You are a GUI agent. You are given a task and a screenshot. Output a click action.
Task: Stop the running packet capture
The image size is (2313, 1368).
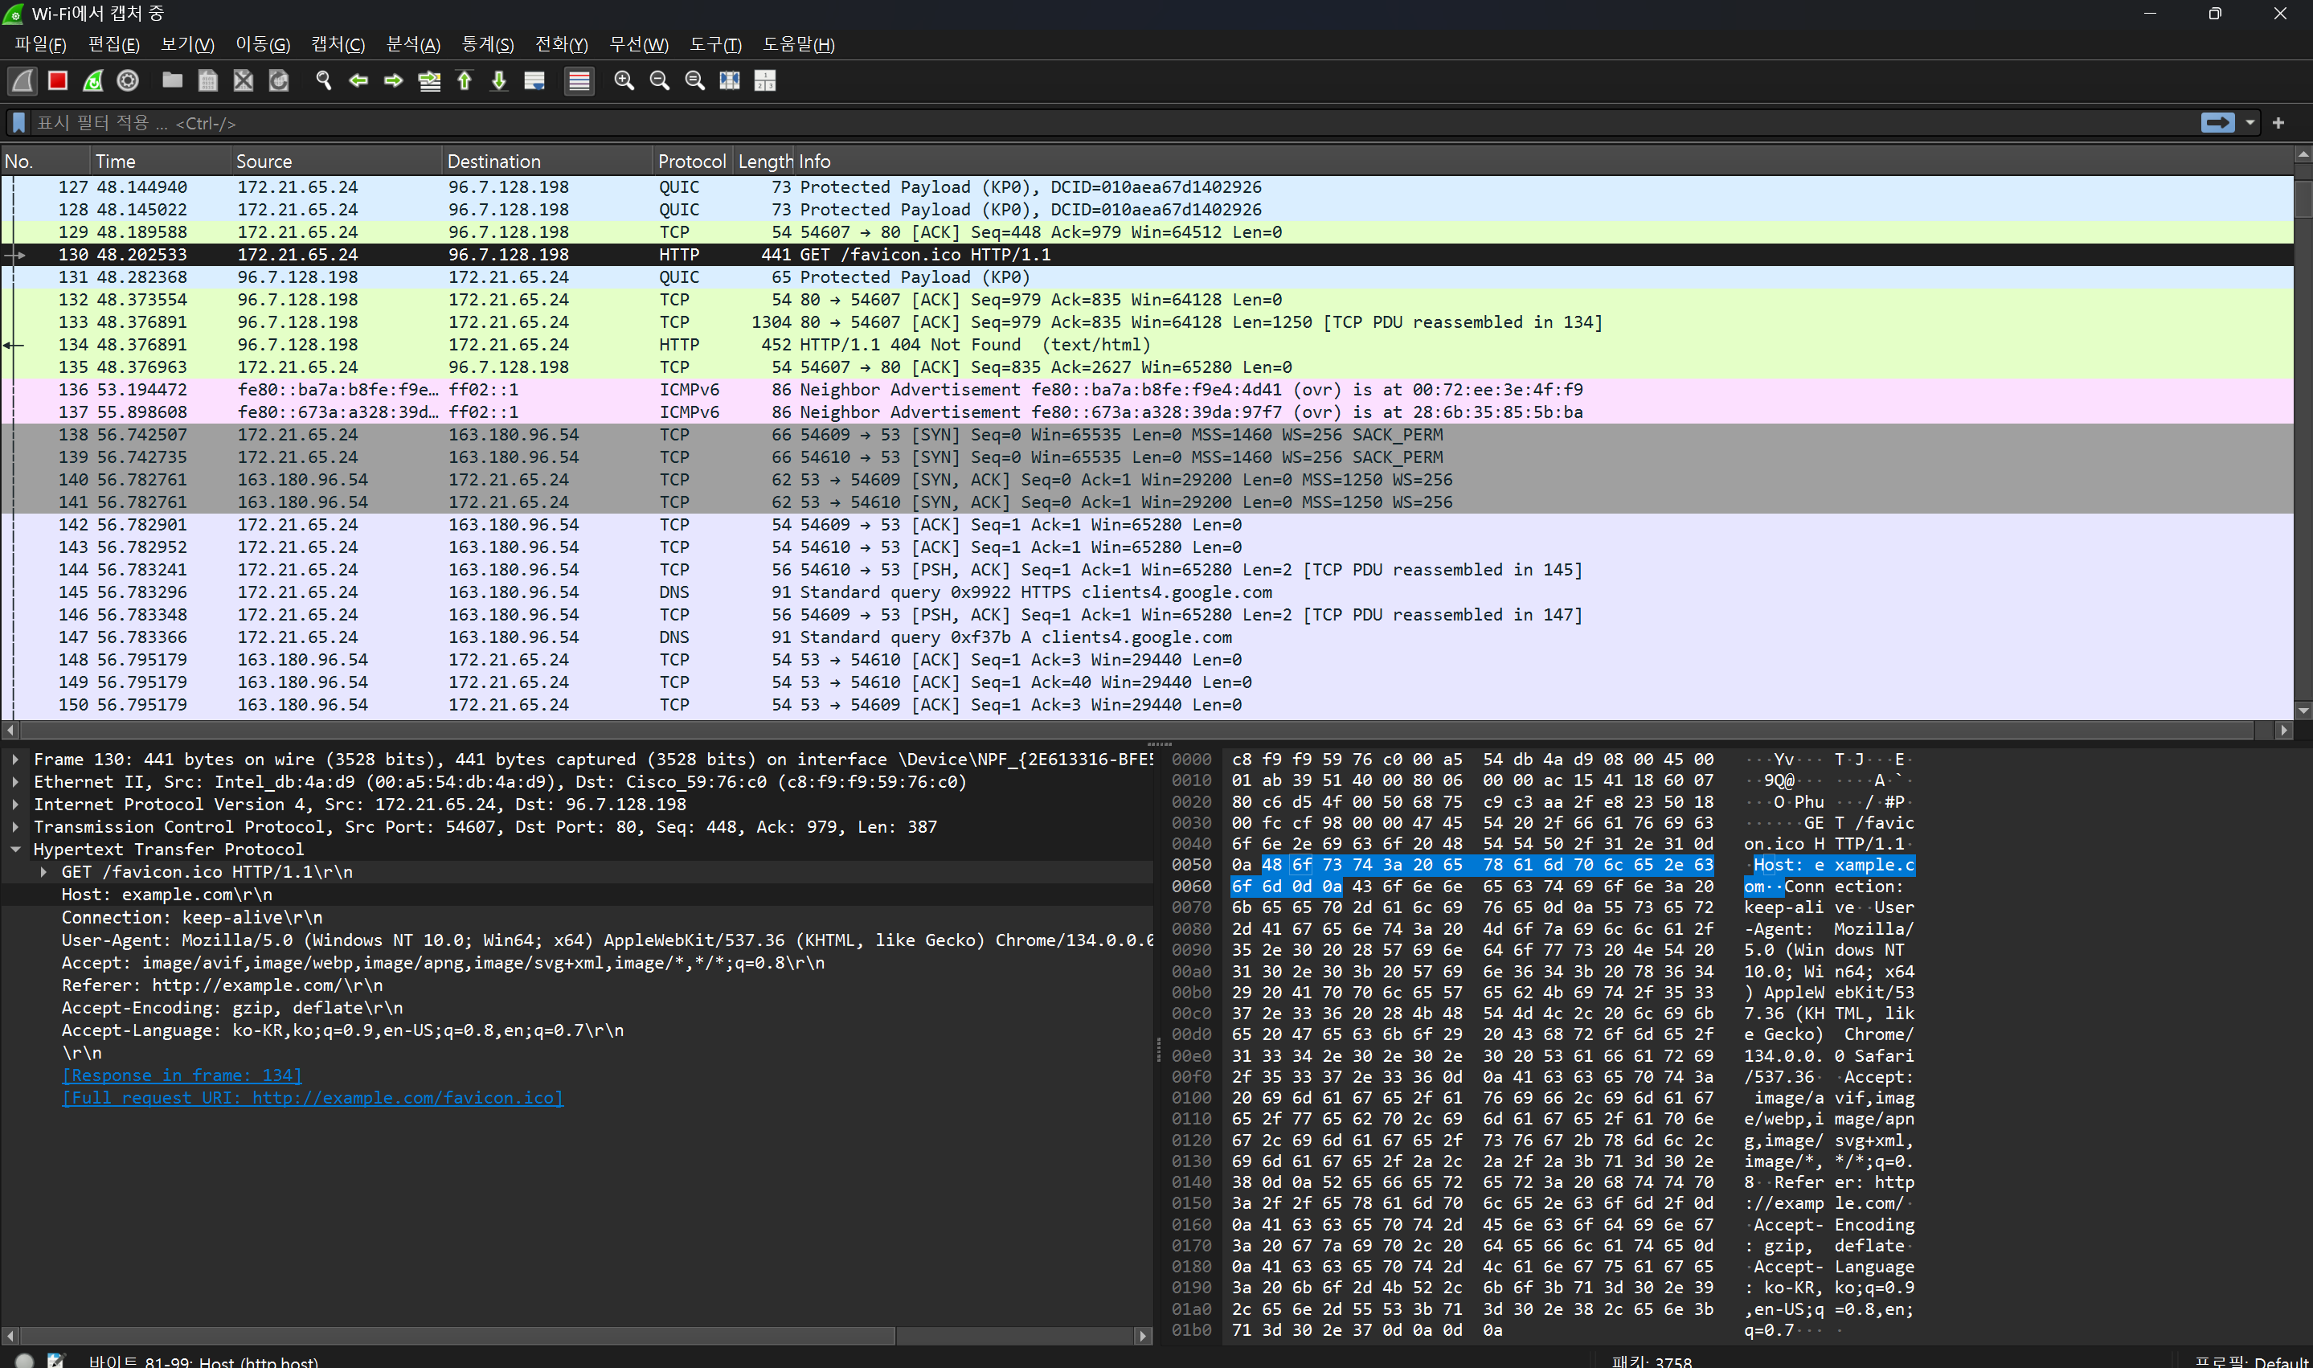pos(58,81)
